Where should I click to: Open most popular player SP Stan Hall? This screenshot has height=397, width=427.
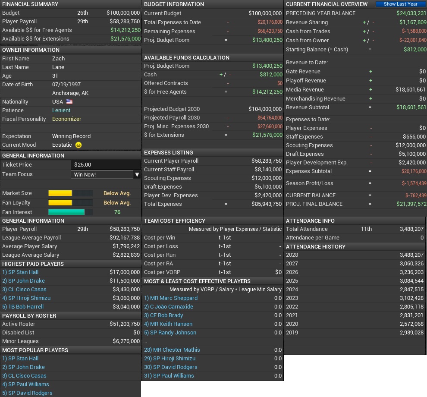(20, 359)
